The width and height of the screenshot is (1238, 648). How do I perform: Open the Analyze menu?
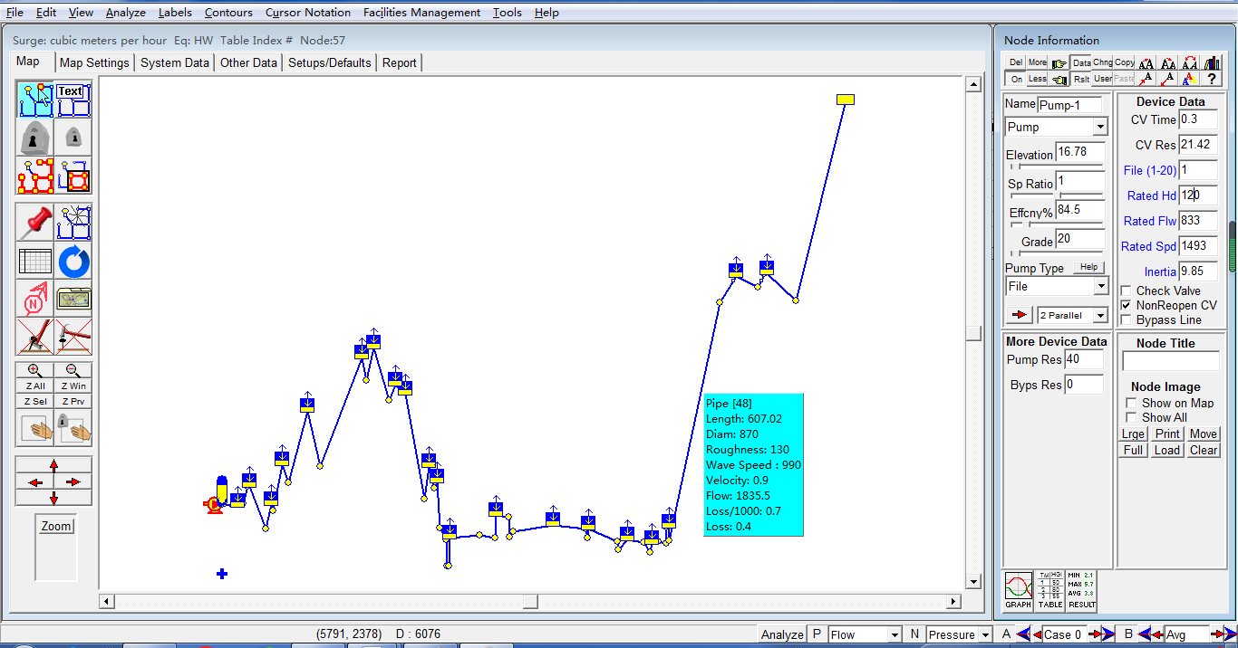[126, 13]
